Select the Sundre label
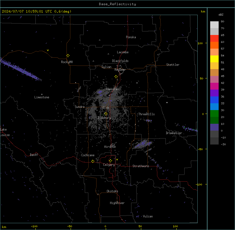 click(x=80, y=107)
